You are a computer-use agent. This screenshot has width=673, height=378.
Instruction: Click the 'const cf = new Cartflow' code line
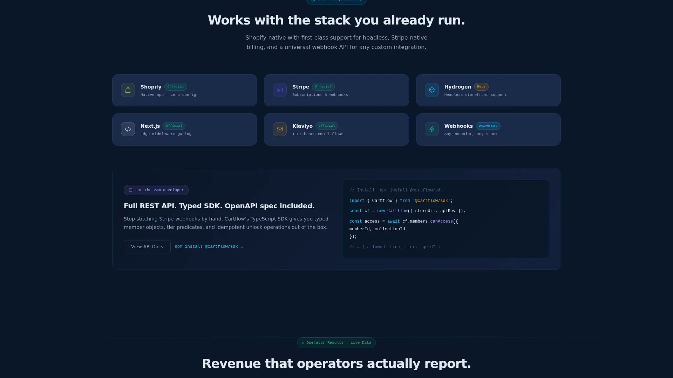407,211
